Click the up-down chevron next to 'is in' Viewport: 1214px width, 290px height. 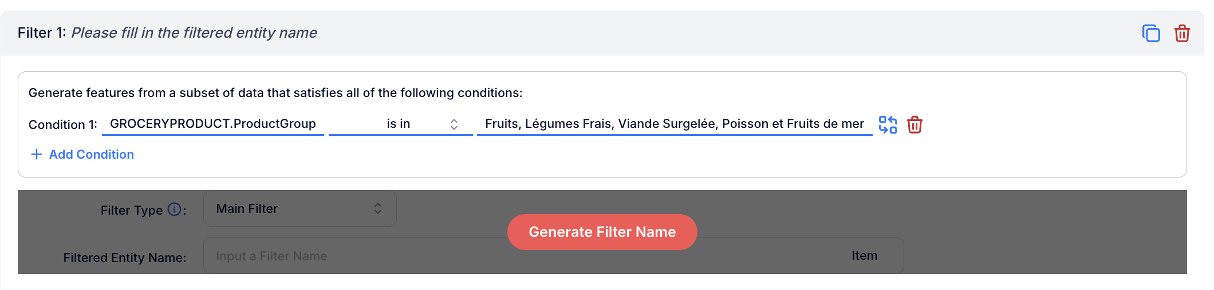454,124
